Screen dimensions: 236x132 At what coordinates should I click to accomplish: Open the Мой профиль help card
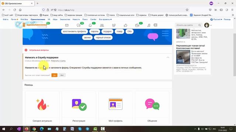pos(115,108)
